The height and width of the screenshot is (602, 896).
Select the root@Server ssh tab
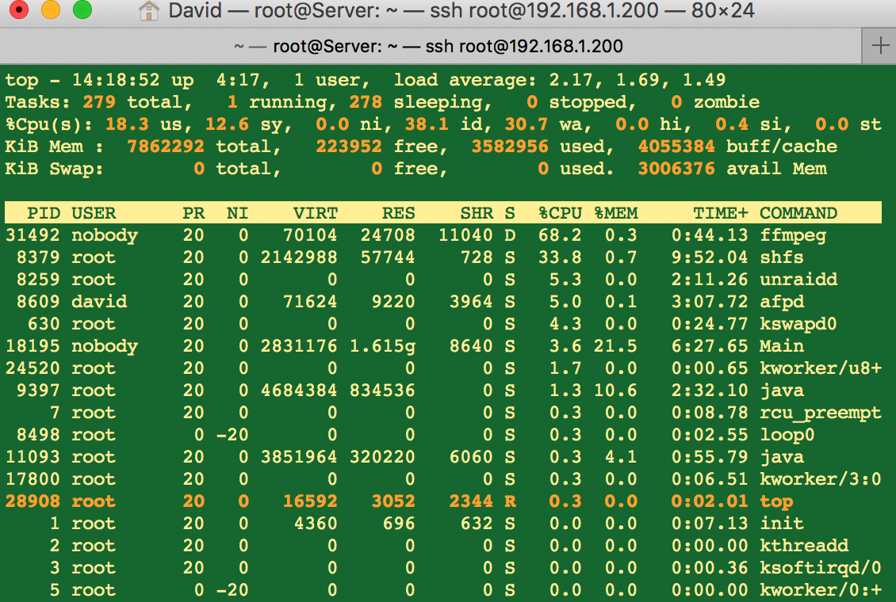428,46
